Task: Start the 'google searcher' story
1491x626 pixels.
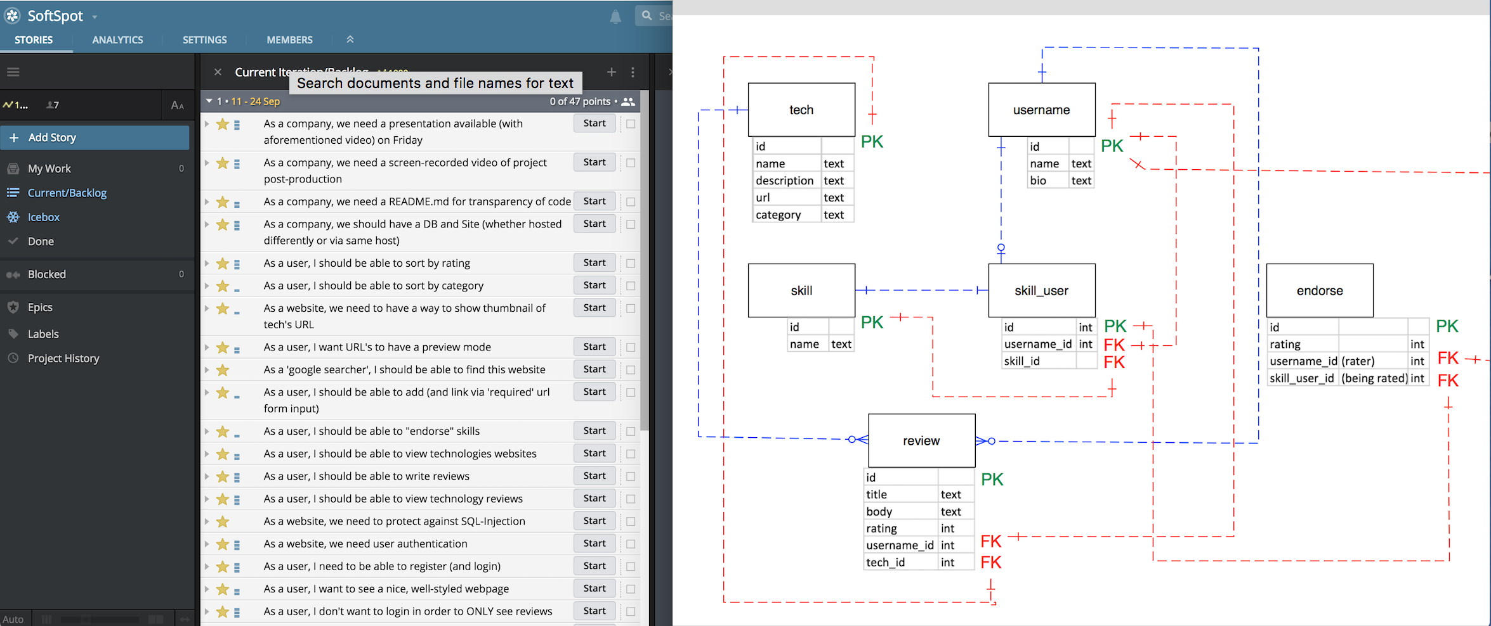Action: tap(594, 369)
